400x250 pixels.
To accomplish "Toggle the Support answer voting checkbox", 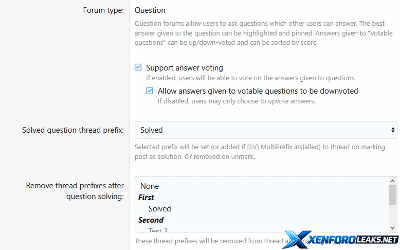I will tap(138, 67).
